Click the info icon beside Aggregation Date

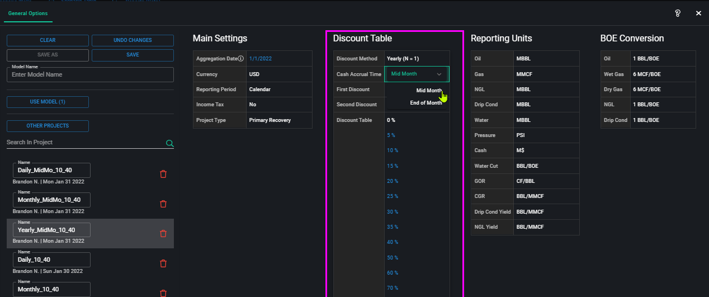[x=241, y=58]
